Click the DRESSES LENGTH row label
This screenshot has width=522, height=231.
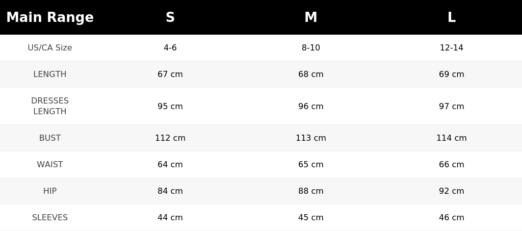tap(50, 106)
